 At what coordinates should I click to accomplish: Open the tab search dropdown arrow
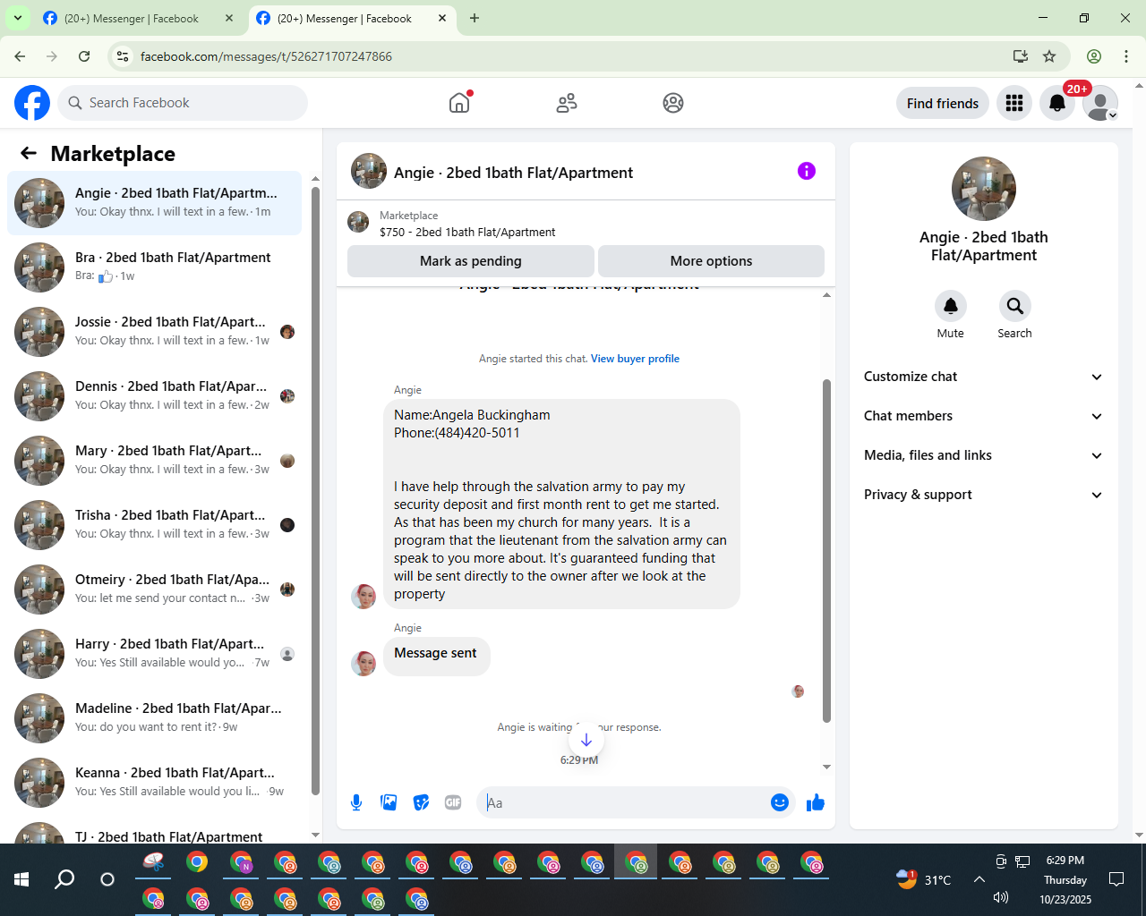[18, 18]
